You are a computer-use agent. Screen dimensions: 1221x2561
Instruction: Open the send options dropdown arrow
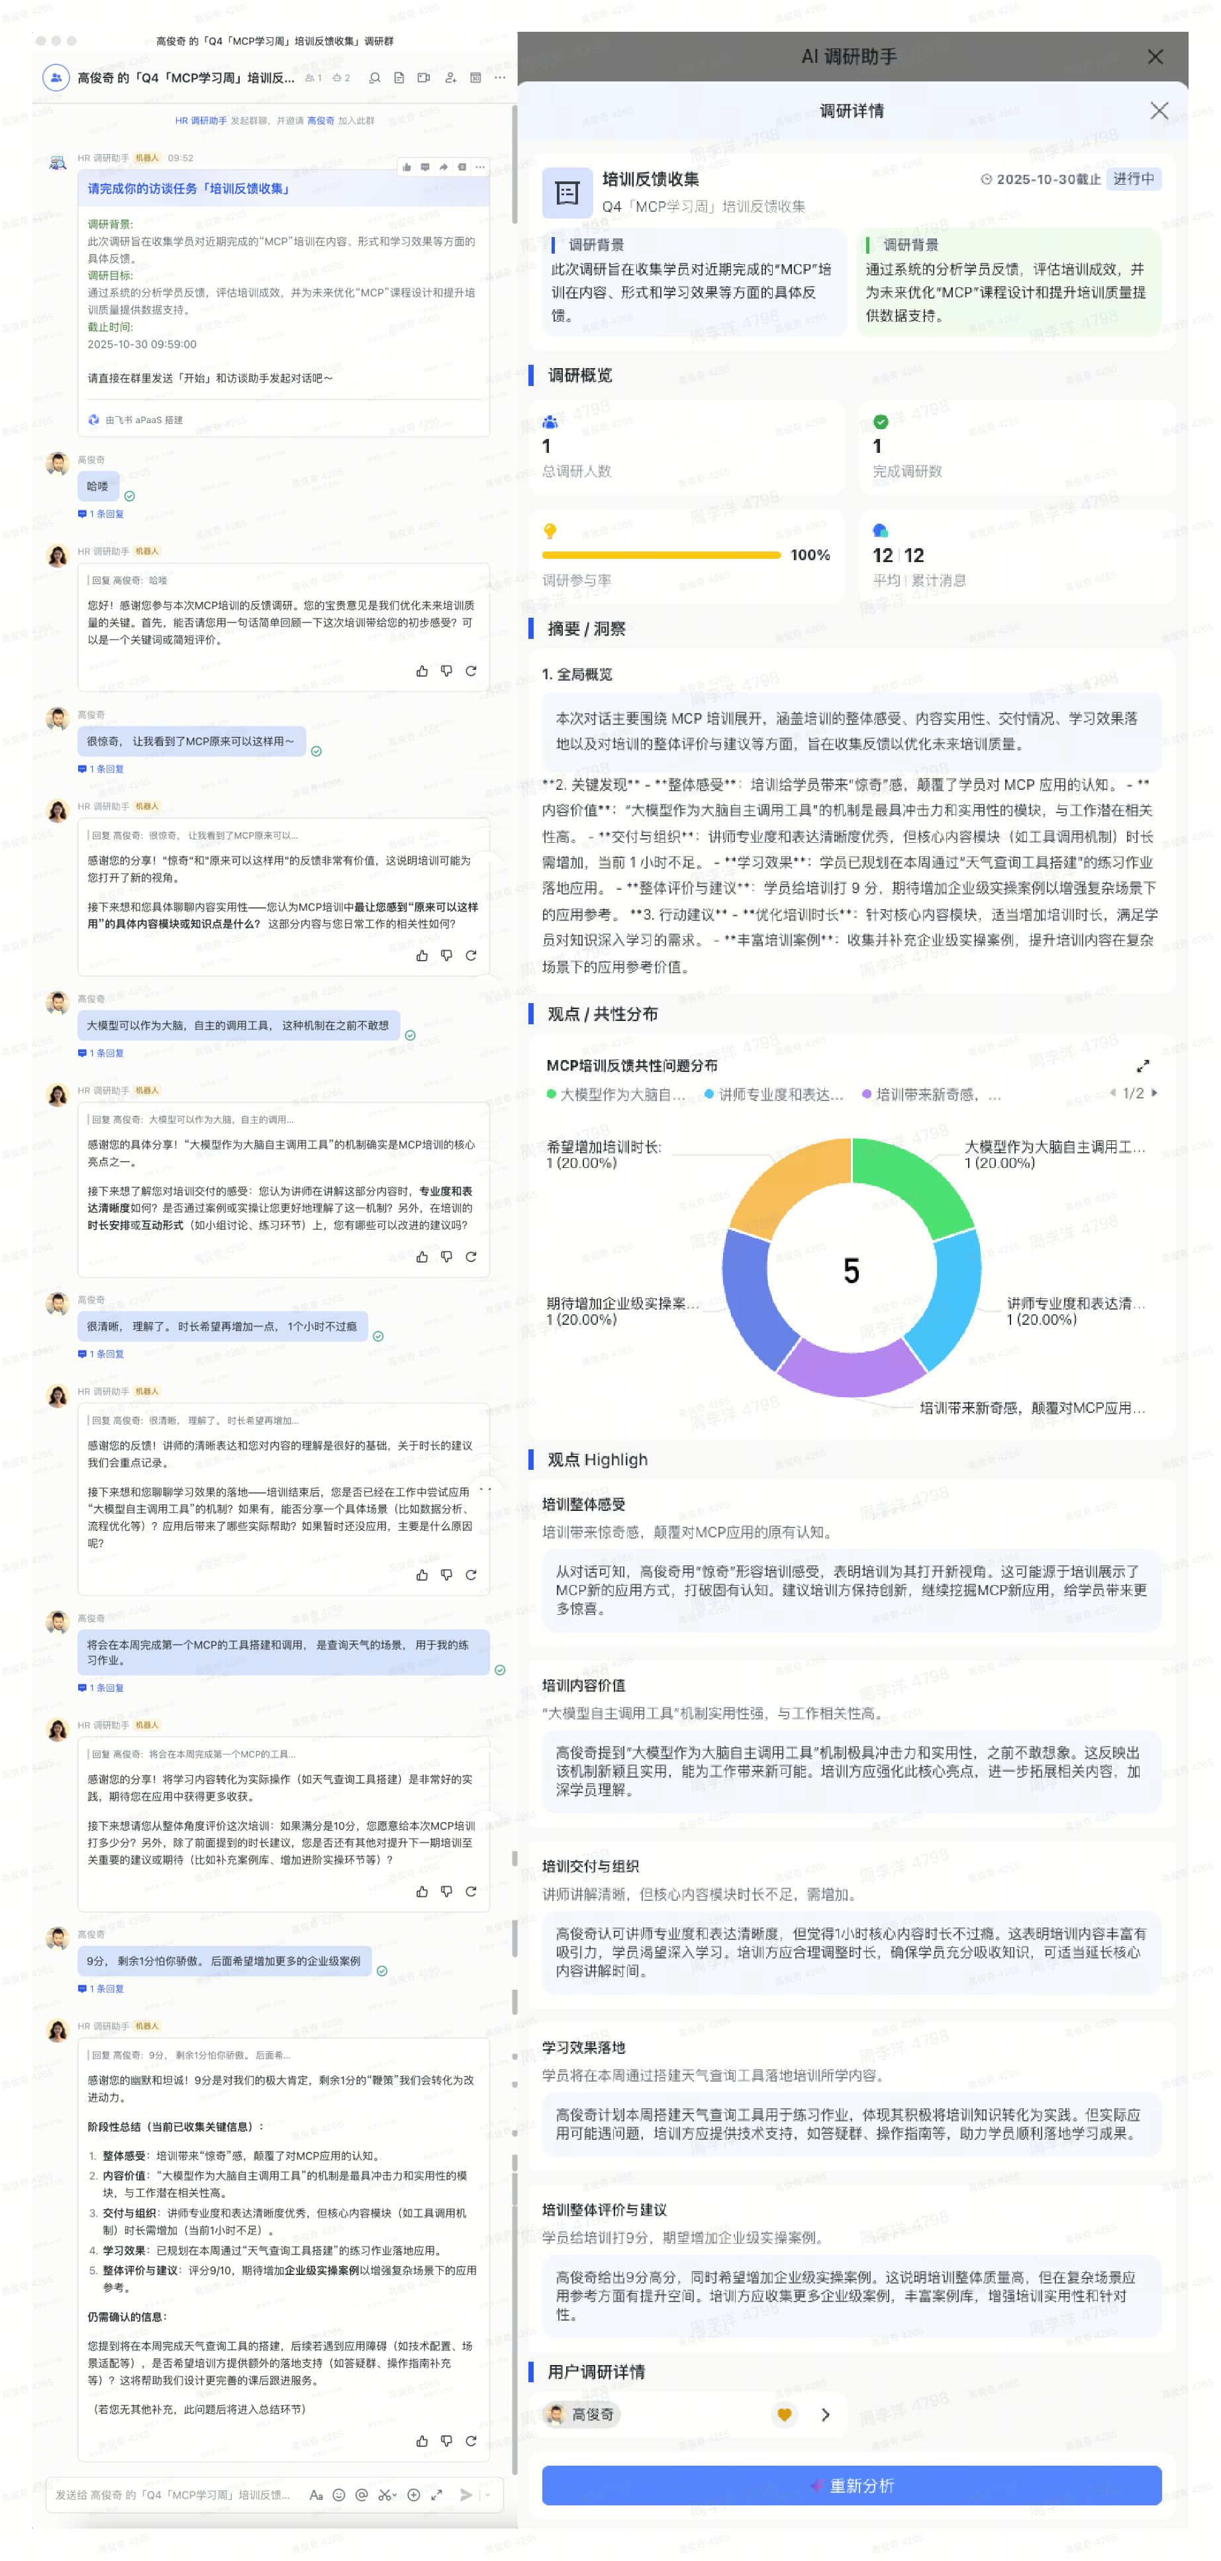488,2494
